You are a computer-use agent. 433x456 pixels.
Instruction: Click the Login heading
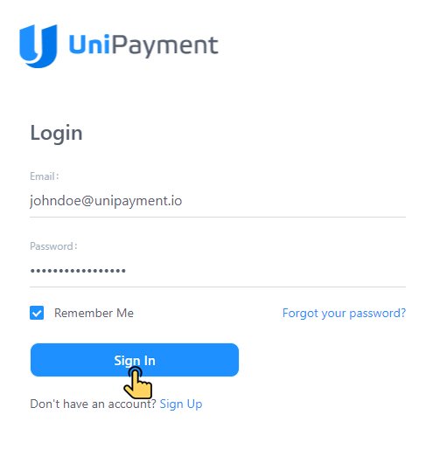56,134
